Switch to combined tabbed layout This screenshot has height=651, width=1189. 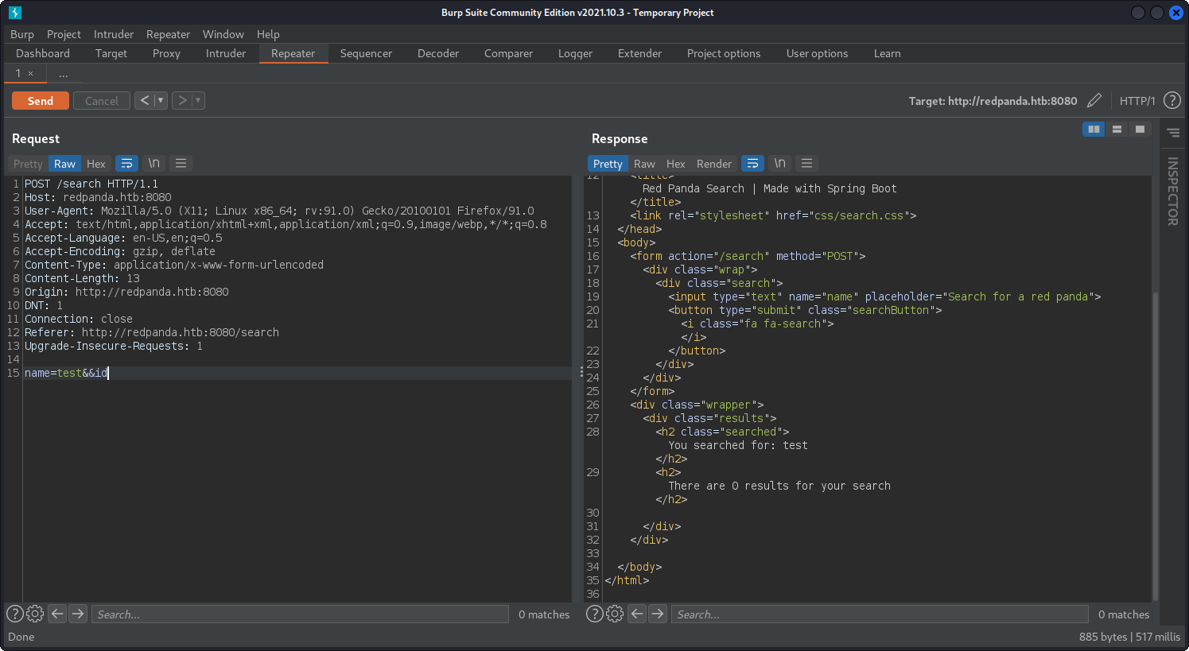click(x=1140, y=129)
